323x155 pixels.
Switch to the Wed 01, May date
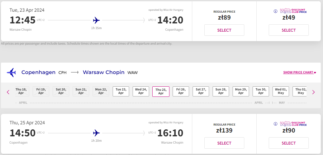(x=281, y=91)
